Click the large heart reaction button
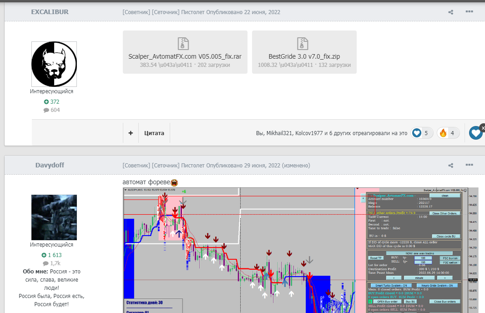The height and width of the screenshot is (313, 485). (475, 133)
